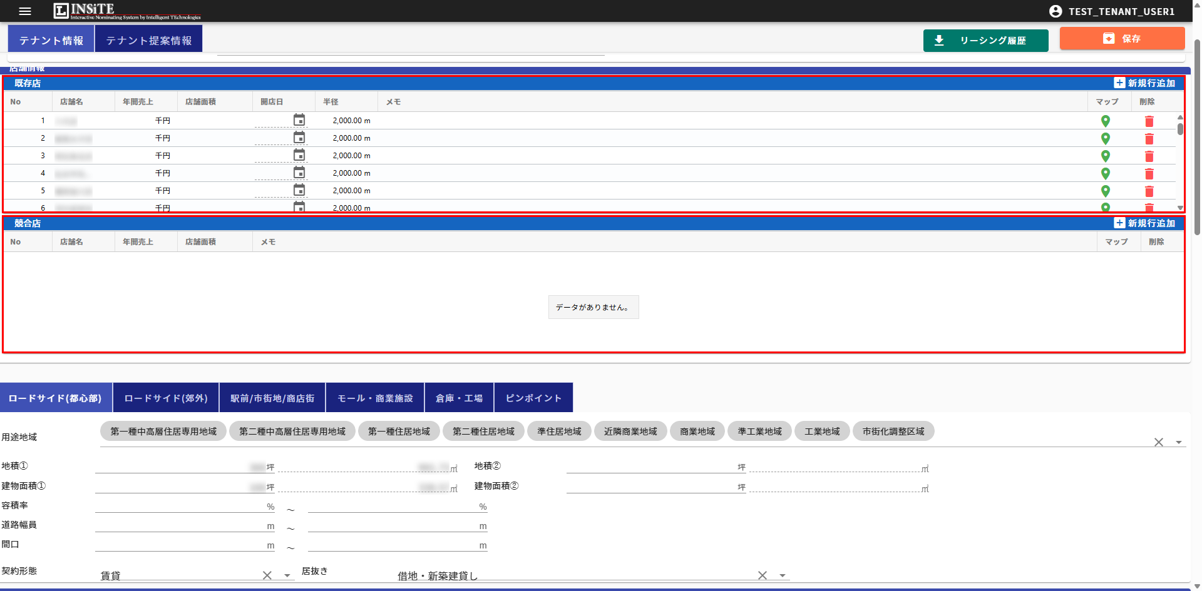Screen dimensions: 1202x591
Task: Click the 容積率 minimum input field
Action: click(x=180, y=506)
